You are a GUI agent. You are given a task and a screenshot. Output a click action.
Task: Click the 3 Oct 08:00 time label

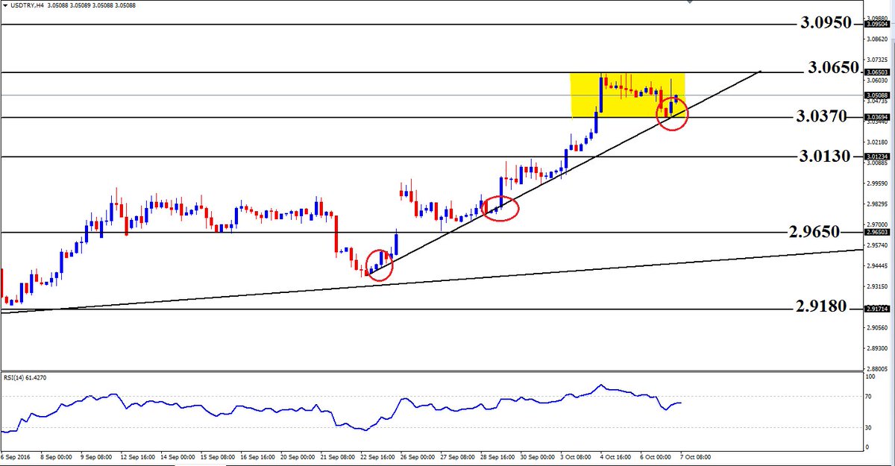coord(577,456)
